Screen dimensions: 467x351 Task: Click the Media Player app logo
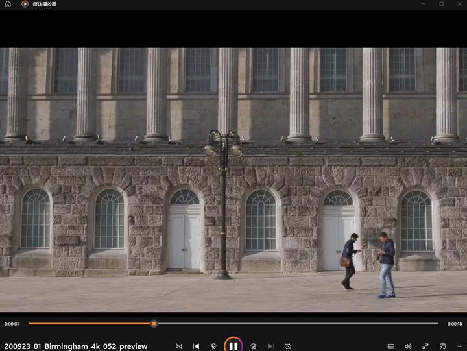pos(25,4)
